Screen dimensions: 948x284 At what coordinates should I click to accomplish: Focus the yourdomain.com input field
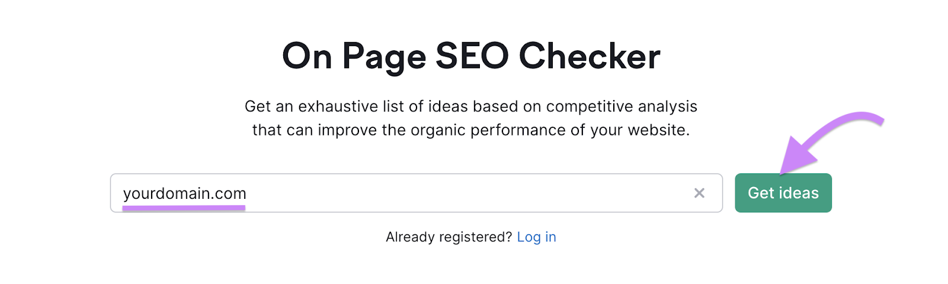(x=415, y=193)
